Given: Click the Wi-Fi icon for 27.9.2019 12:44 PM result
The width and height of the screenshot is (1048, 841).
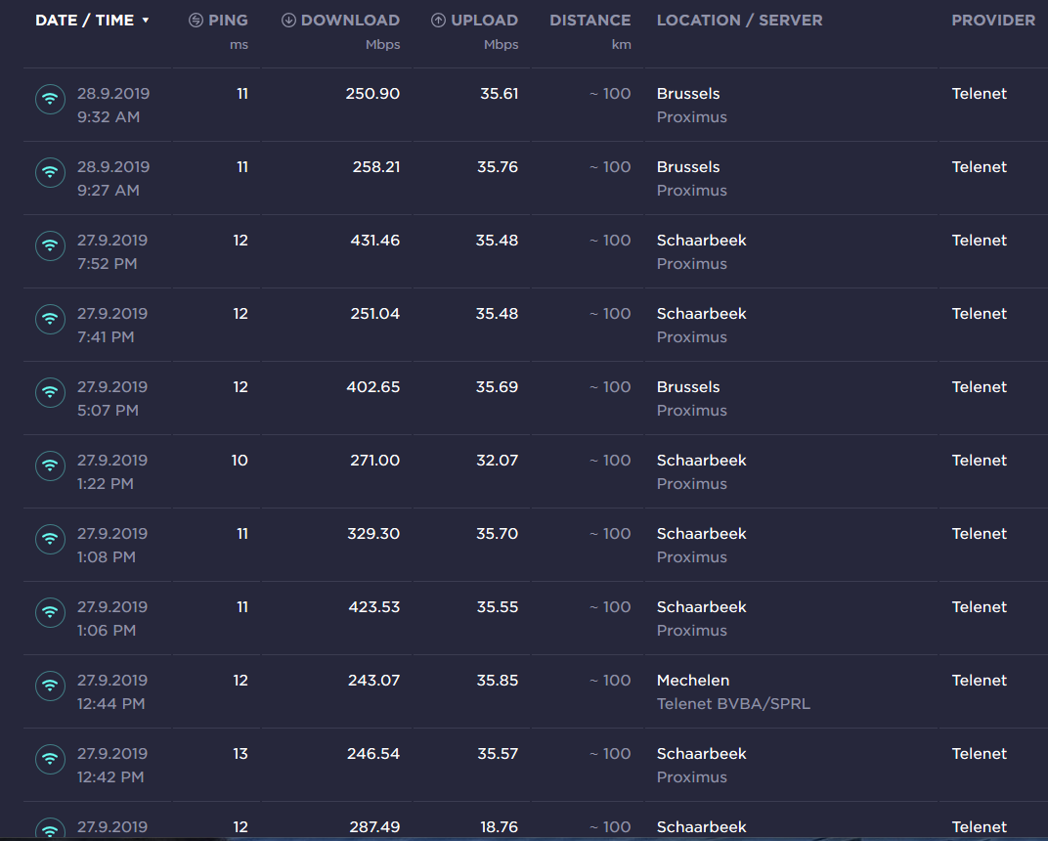Looking at the screenshot, I should point(50,686).
